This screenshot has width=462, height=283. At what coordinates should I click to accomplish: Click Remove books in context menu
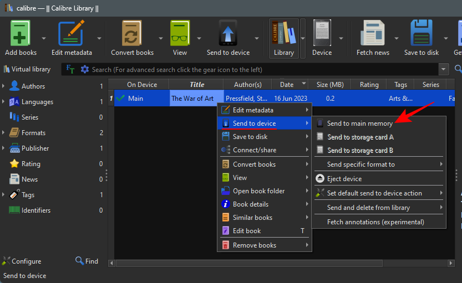(254, 245)
